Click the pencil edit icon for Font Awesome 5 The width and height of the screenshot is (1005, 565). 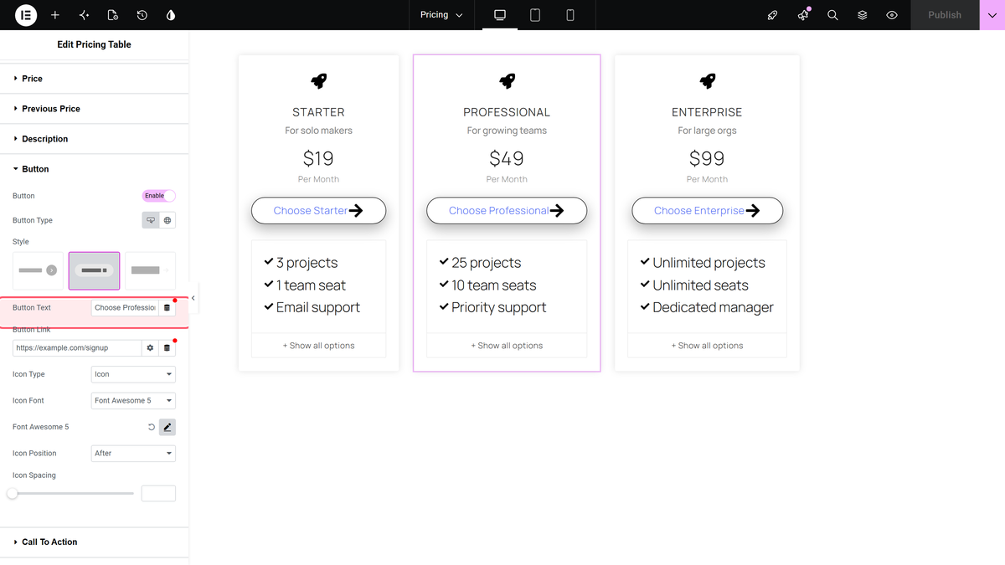[167, 427]
